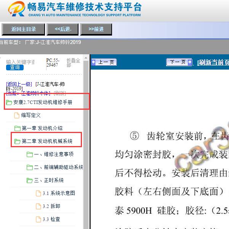Open the 缩写定义 page

[x=30, y=115]
